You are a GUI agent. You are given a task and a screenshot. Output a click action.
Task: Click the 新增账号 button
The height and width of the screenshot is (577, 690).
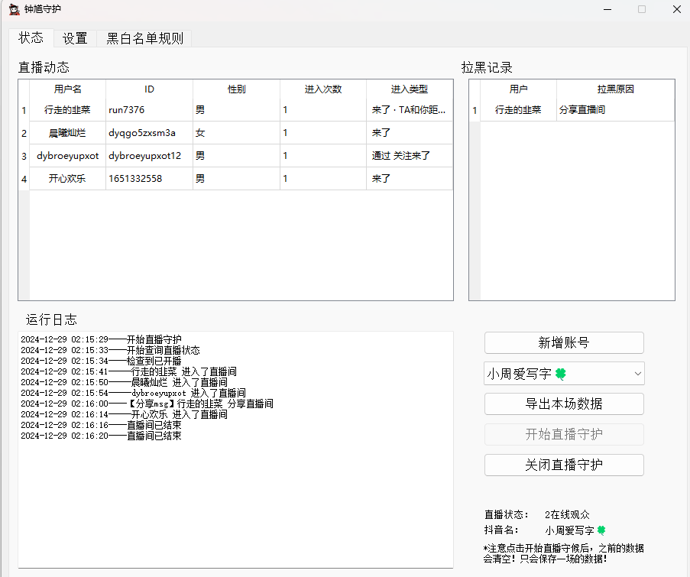coord(564,342)
